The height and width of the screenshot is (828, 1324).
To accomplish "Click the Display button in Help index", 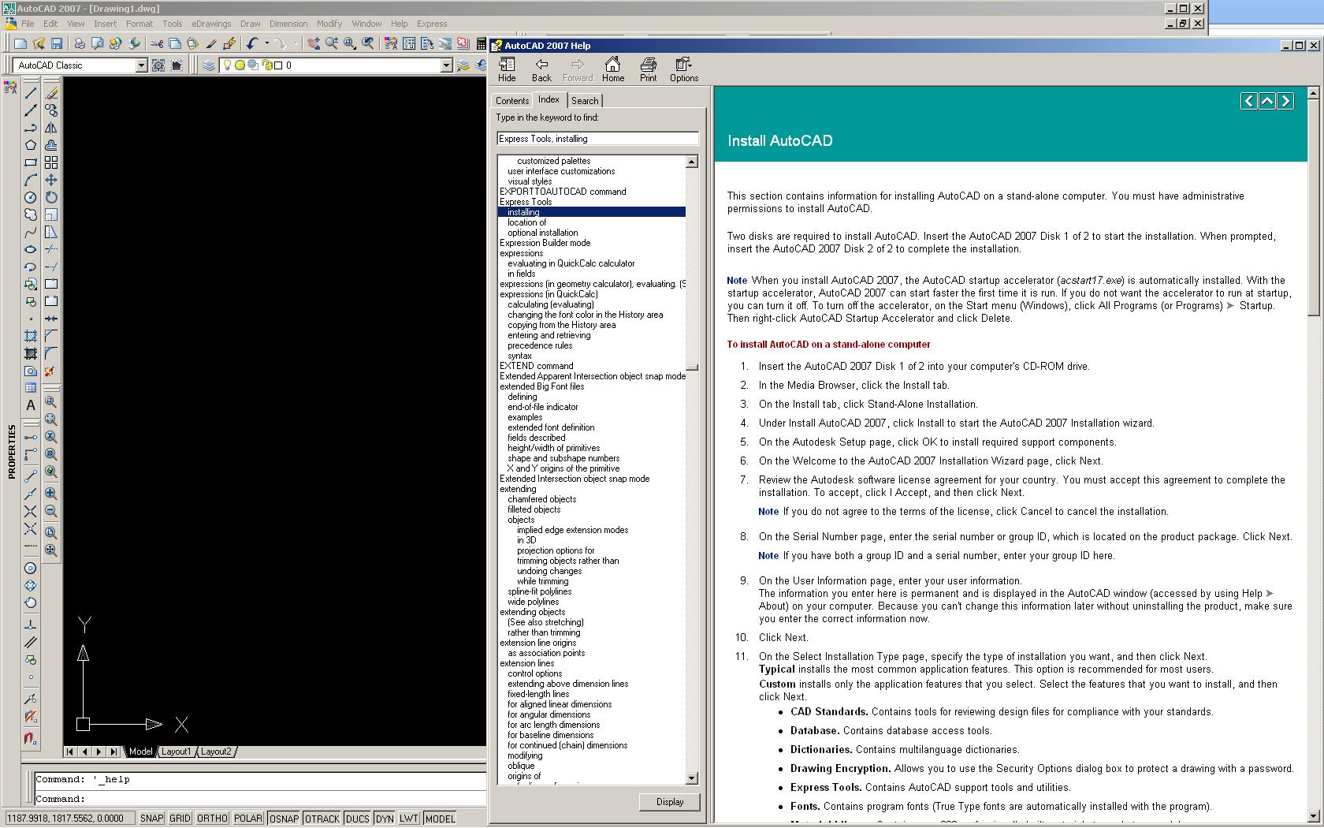I will pyautogui.click(x=670, y=802).
